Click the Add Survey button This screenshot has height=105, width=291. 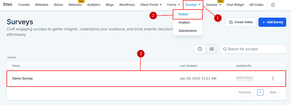(x=272, y=22)
